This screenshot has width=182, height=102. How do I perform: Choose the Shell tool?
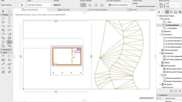pos(9,34)
